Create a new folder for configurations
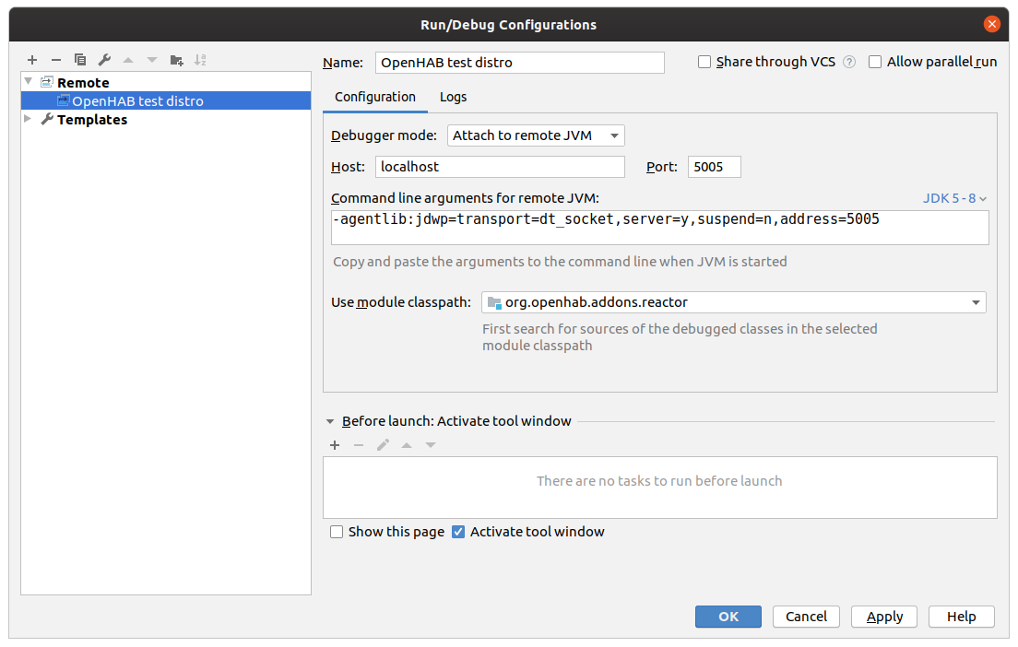Viewport: 1018px width, 647px height. 176,59
